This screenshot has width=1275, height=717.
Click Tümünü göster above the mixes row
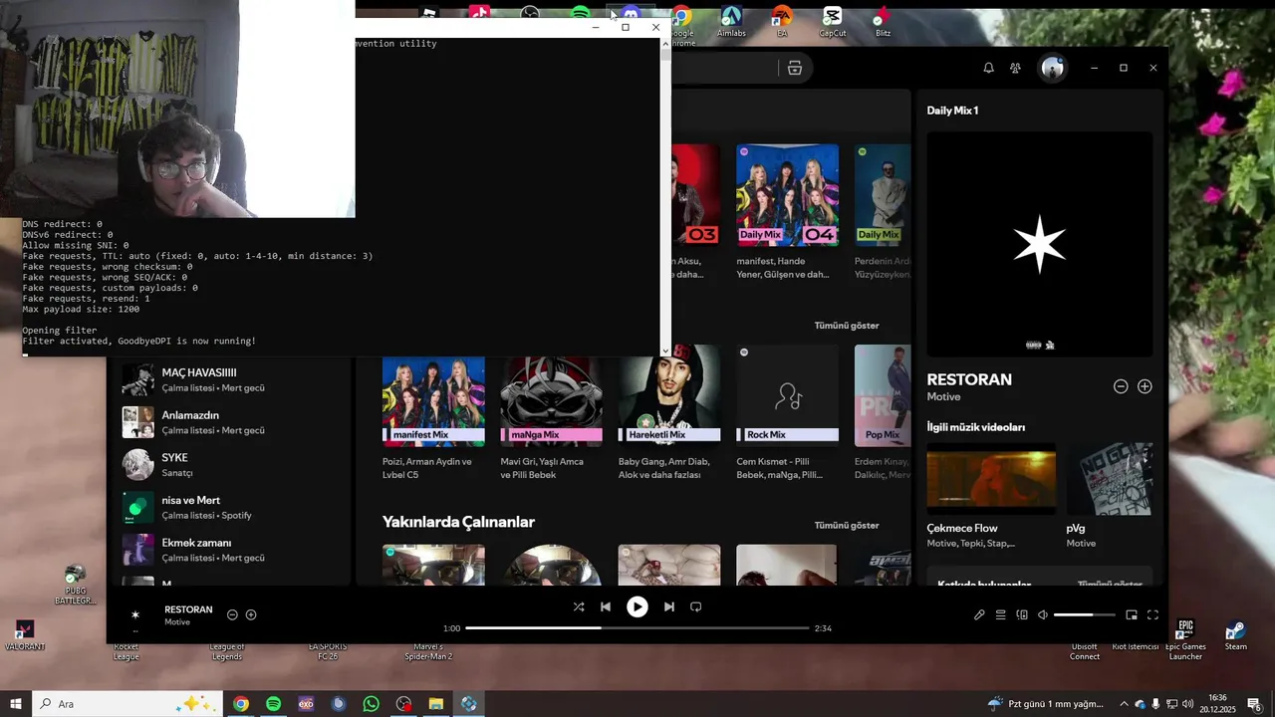847,326
